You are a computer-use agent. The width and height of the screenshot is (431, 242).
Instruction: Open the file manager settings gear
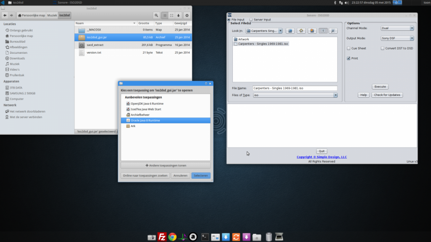click(187, 16)
